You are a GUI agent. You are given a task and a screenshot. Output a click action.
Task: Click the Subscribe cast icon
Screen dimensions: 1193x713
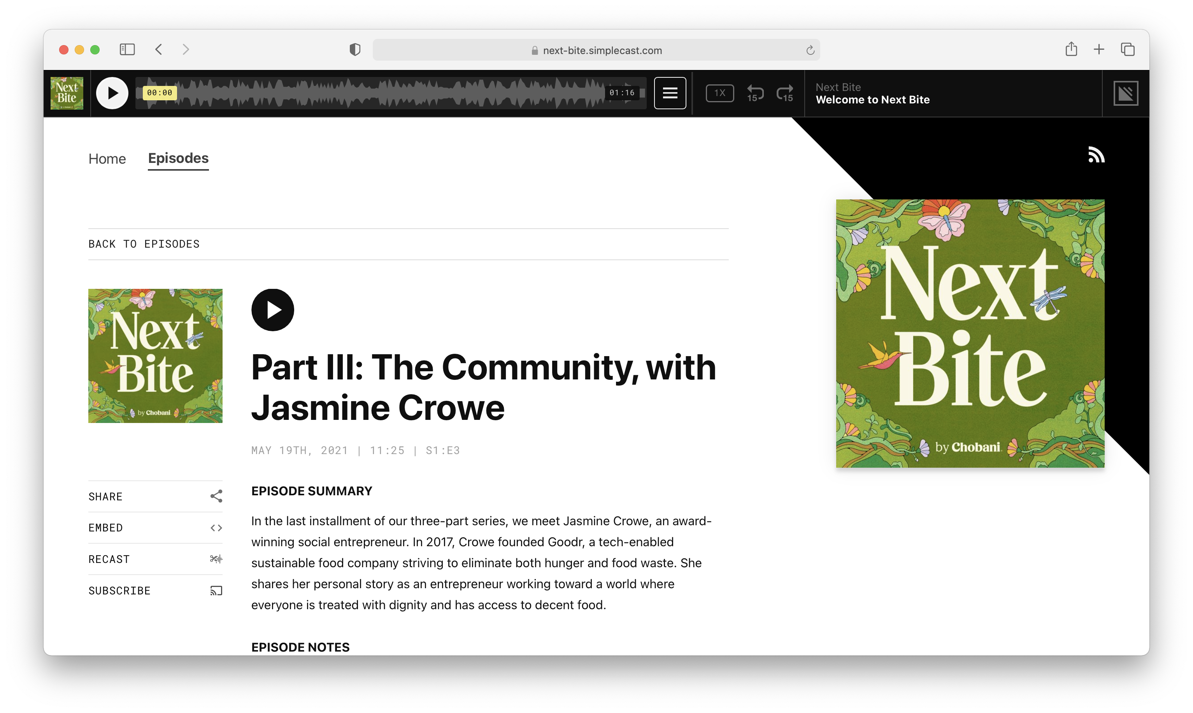click(x=216, y=591)
